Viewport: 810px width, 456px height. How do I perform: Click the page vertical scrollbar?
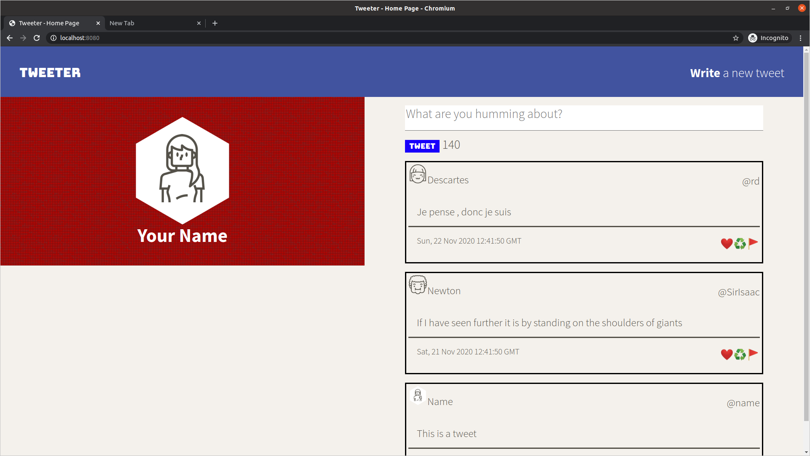[x=806, y=236]
